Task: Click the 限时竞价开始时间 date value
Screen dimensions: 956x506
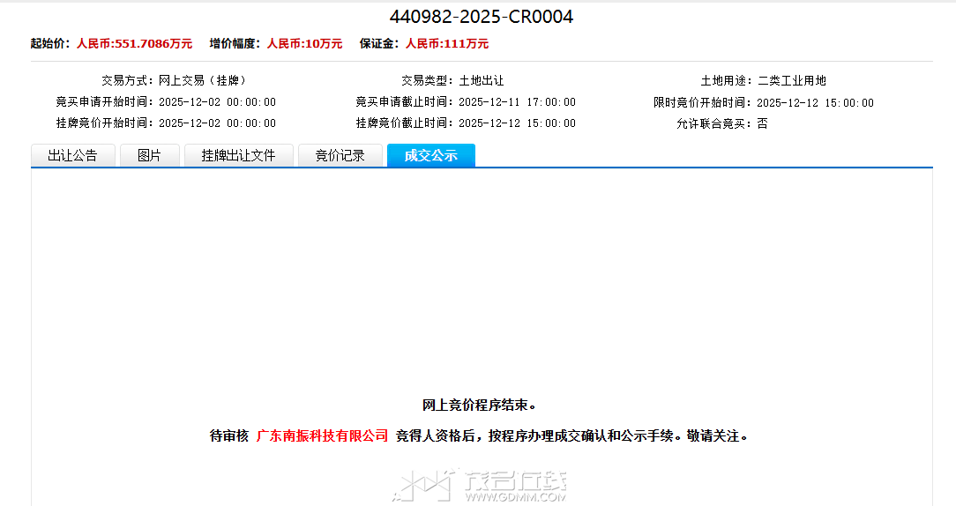Action: tap(815, 102)
